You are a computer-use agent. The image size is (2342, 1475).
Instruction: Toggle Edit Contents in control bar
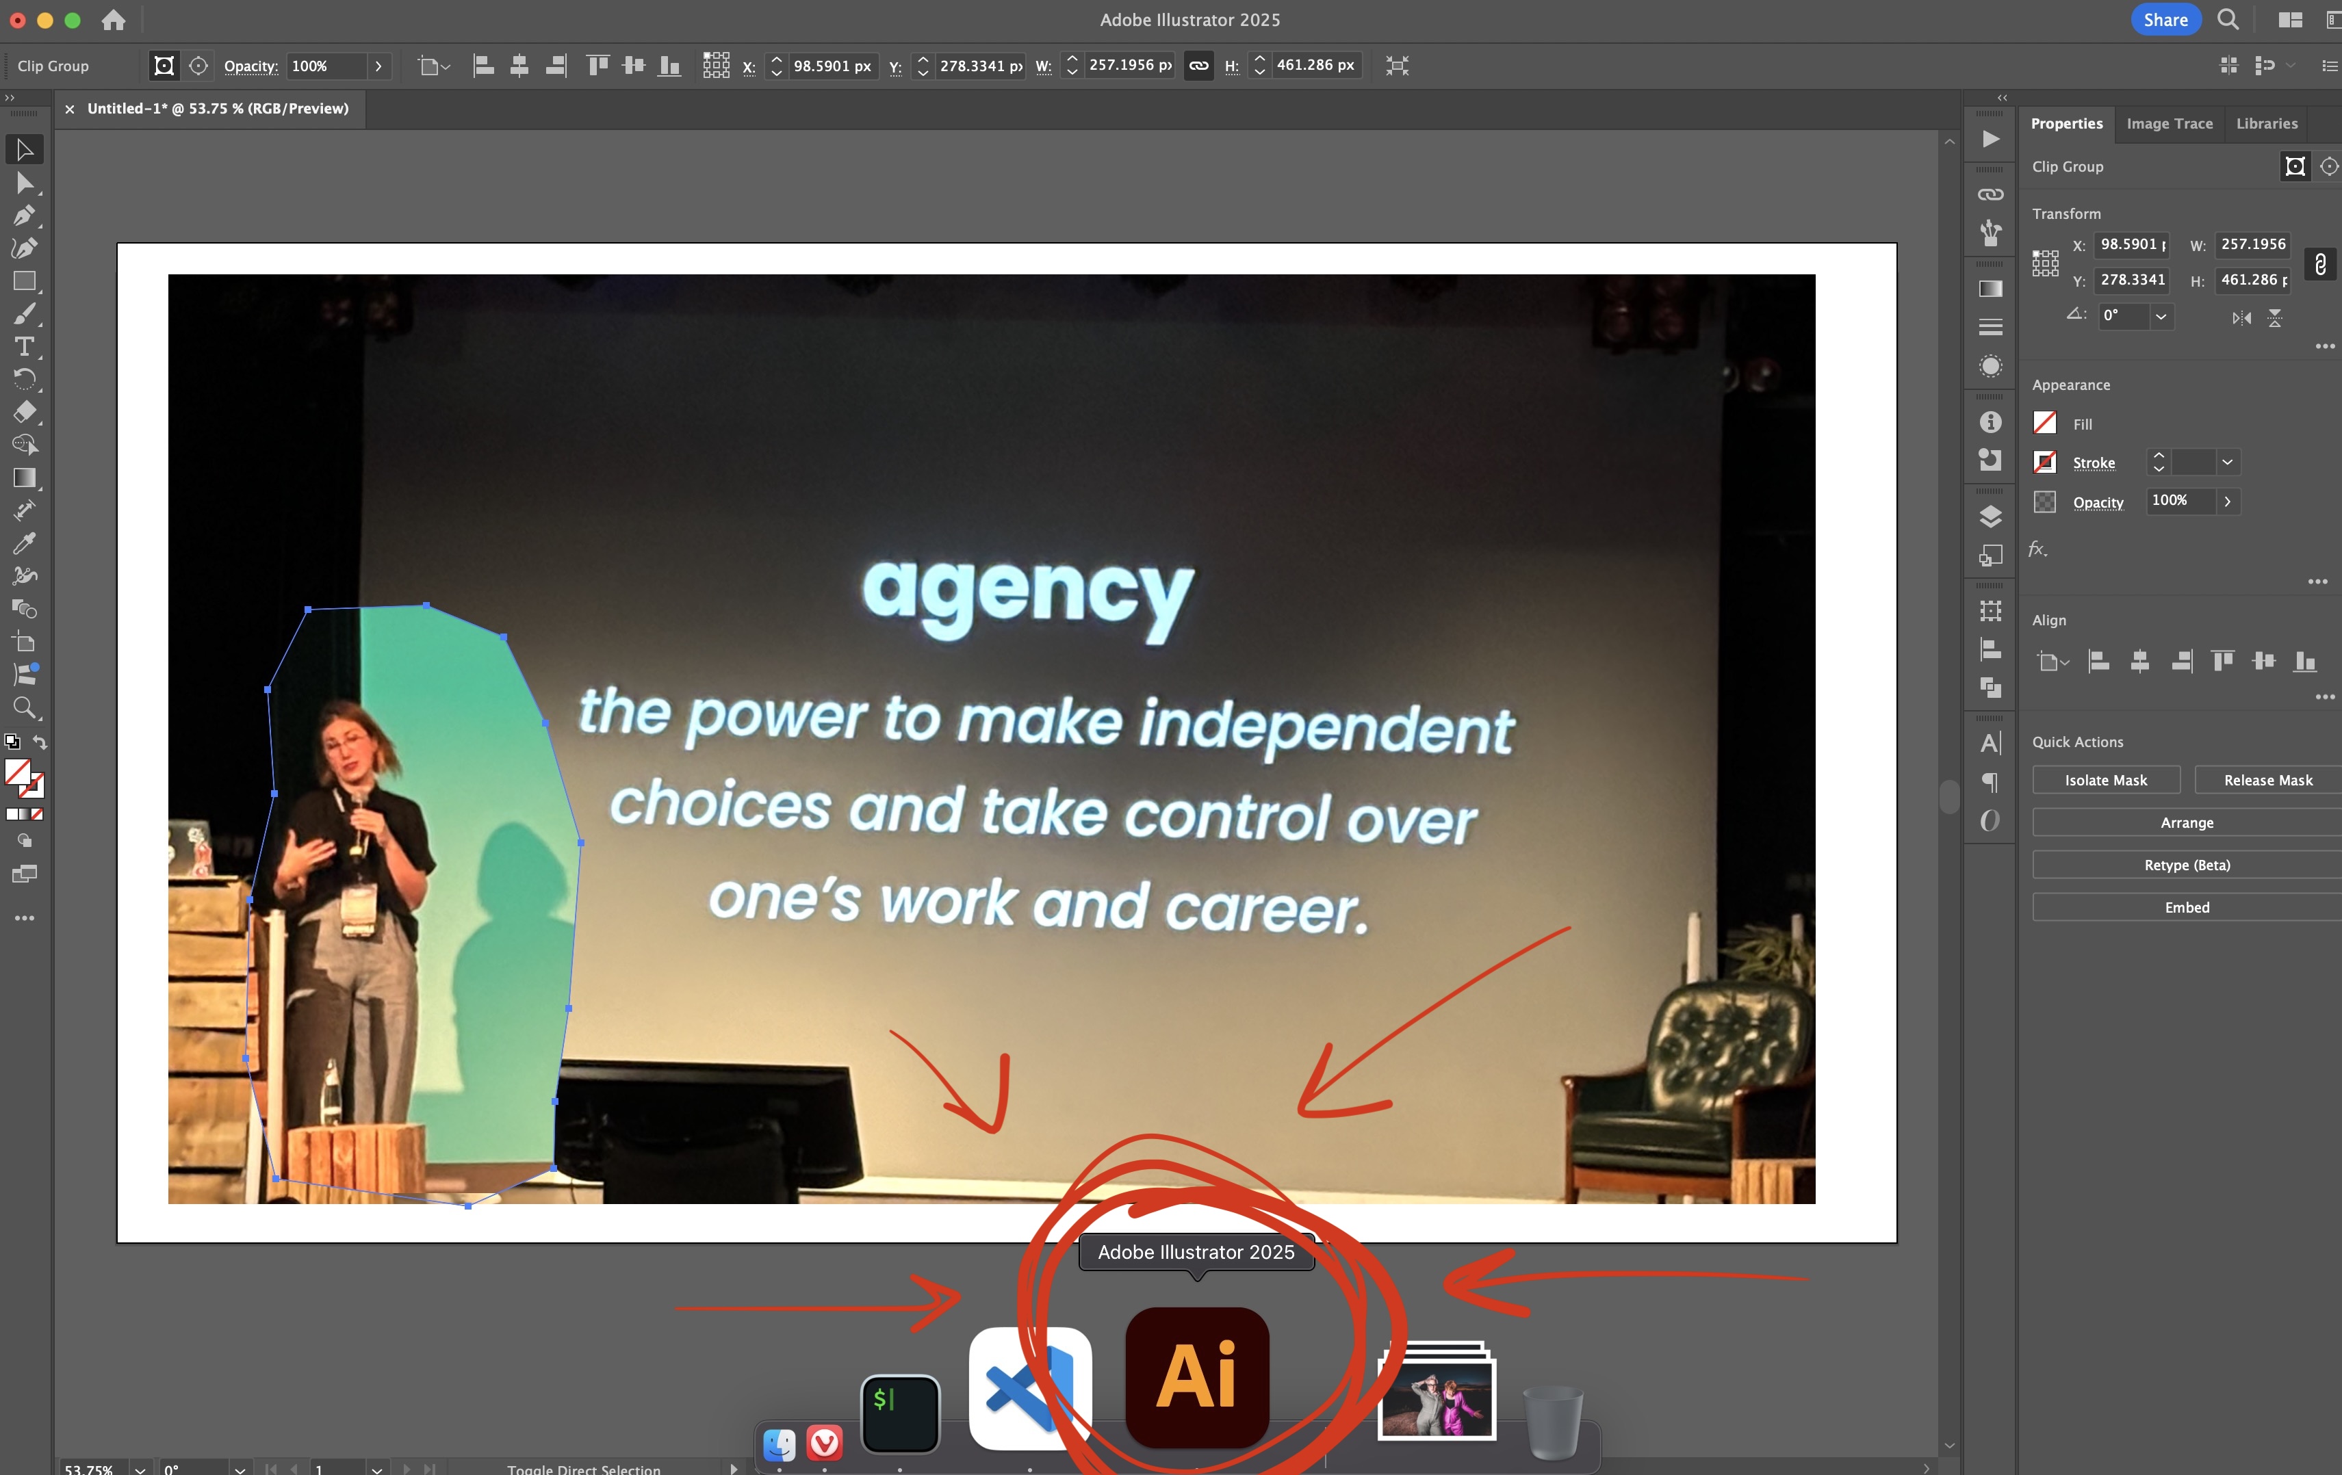click(x=198, y=66)
